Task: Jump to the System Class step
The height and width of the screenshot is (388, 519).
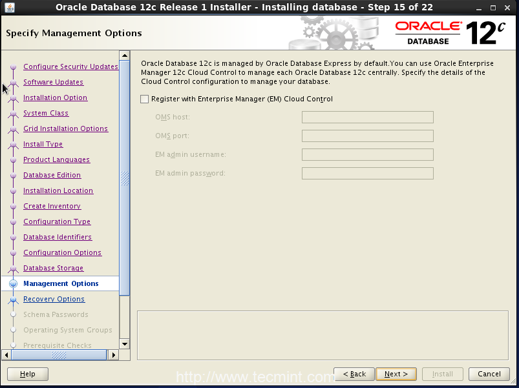Action: pyautogui.click(x=46, y=113)
